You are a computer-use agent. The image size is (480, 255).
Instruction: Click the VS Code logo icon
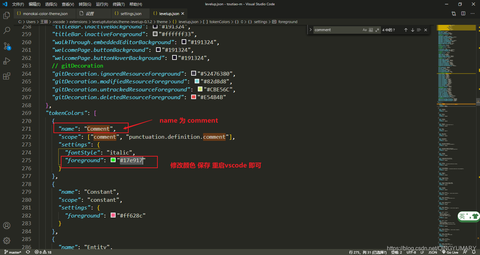(x=5, y=4)
